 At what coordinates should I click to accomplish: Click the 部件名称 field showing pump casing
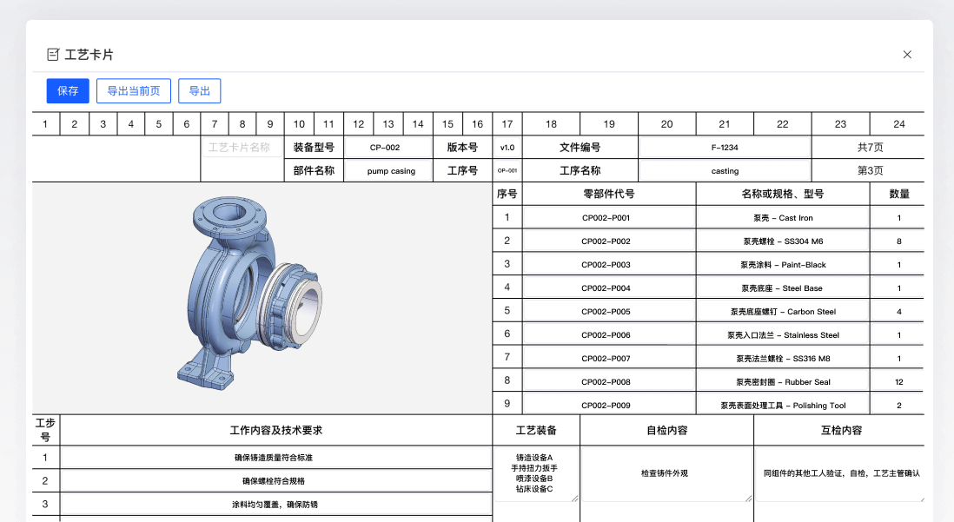click(390, 171)
